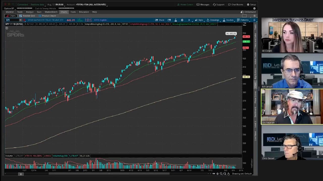Click the flask icon left of chart settings gear
Viewport: 323px width, 181px height.
point(176,20)
